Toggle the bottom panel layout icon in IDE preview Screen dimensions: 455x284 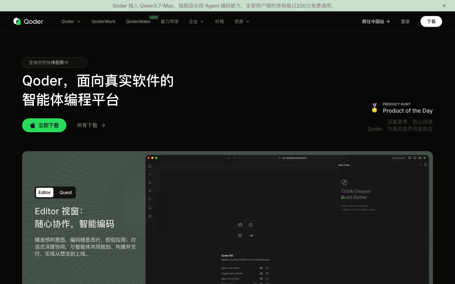(415, 158)
